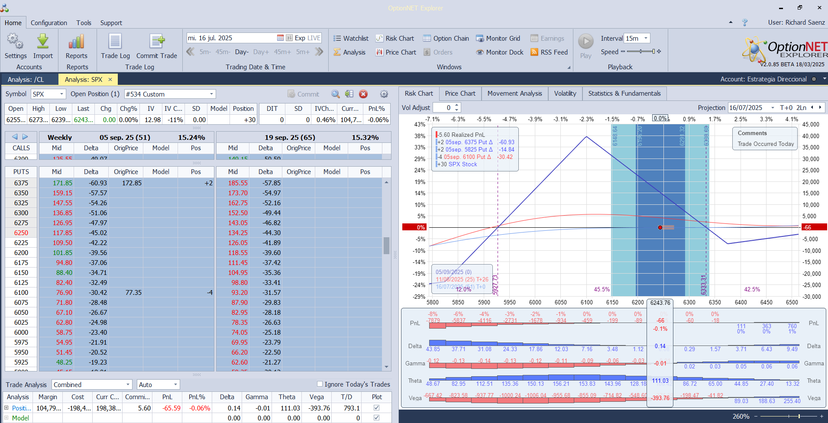Adjust the playback Speed slider
This screenshot has width=828, height=423.
[641, 52]
